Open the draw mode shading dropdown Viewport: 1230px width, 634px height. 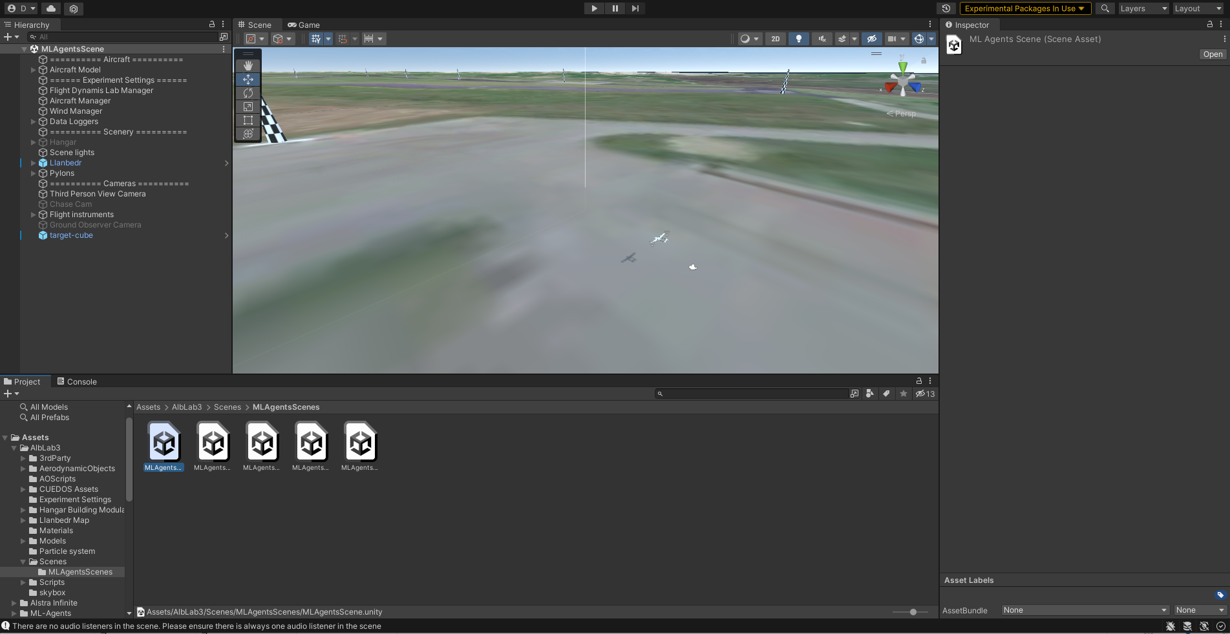[750, 39]
